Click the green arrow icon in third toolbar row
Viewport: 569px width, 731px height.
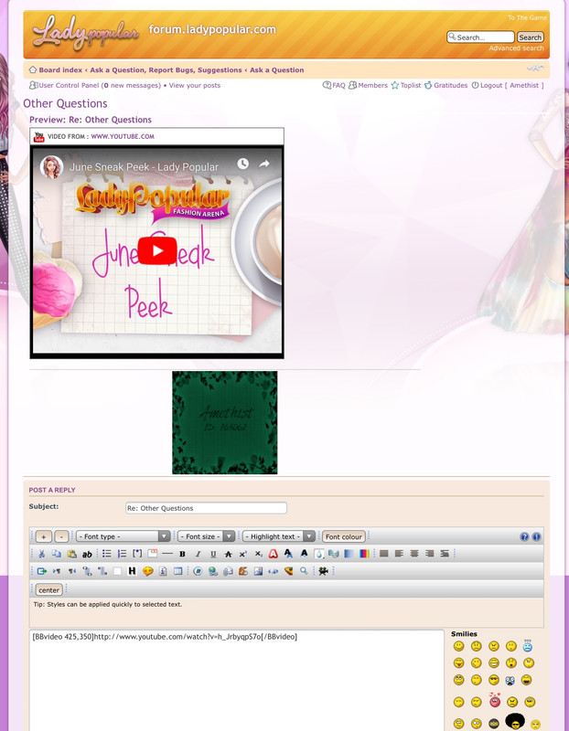click(41, 571)
